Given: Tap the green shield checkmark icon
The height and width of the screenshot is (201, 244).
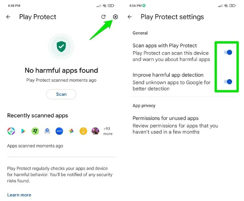Looking at the screenshot, I should (x=61, y=46).
